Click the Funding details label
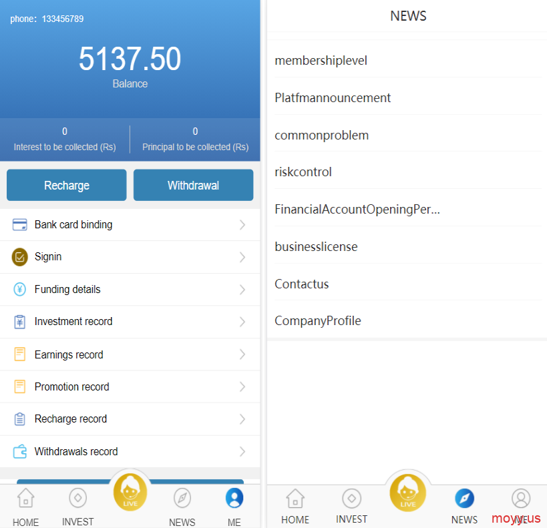Viewport: 547px width, 528px height. (67, 289)
